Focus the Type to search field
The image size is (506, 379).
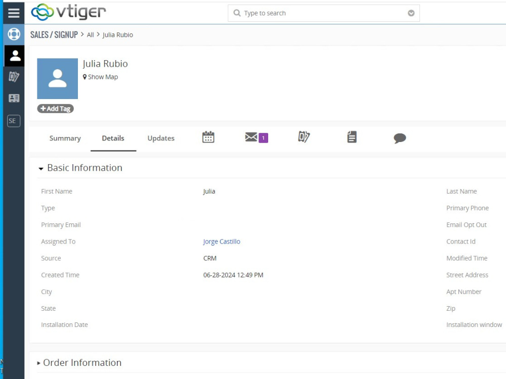[323, 13]
